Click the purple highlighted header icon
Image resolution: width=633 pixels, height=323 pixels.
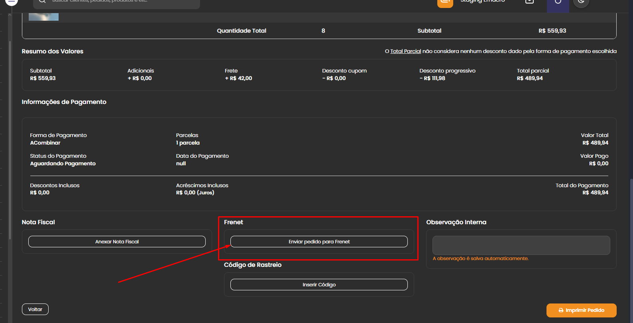click(558, 3)
